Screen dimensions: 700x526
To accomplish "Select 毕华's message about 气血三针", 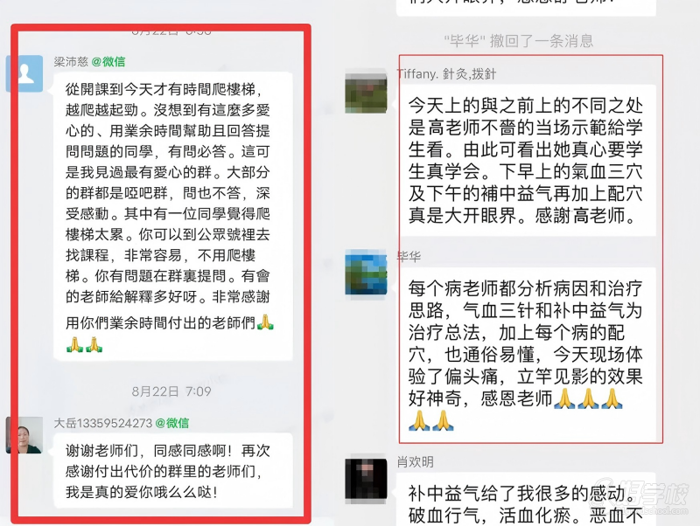I will tap(526, 355).
